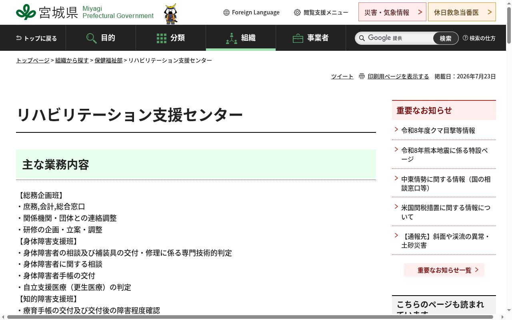The width and height of the screenshot is (512, 320).
Task: Open 米国関税措置に関する情報について notice
Action: (446, 212)
